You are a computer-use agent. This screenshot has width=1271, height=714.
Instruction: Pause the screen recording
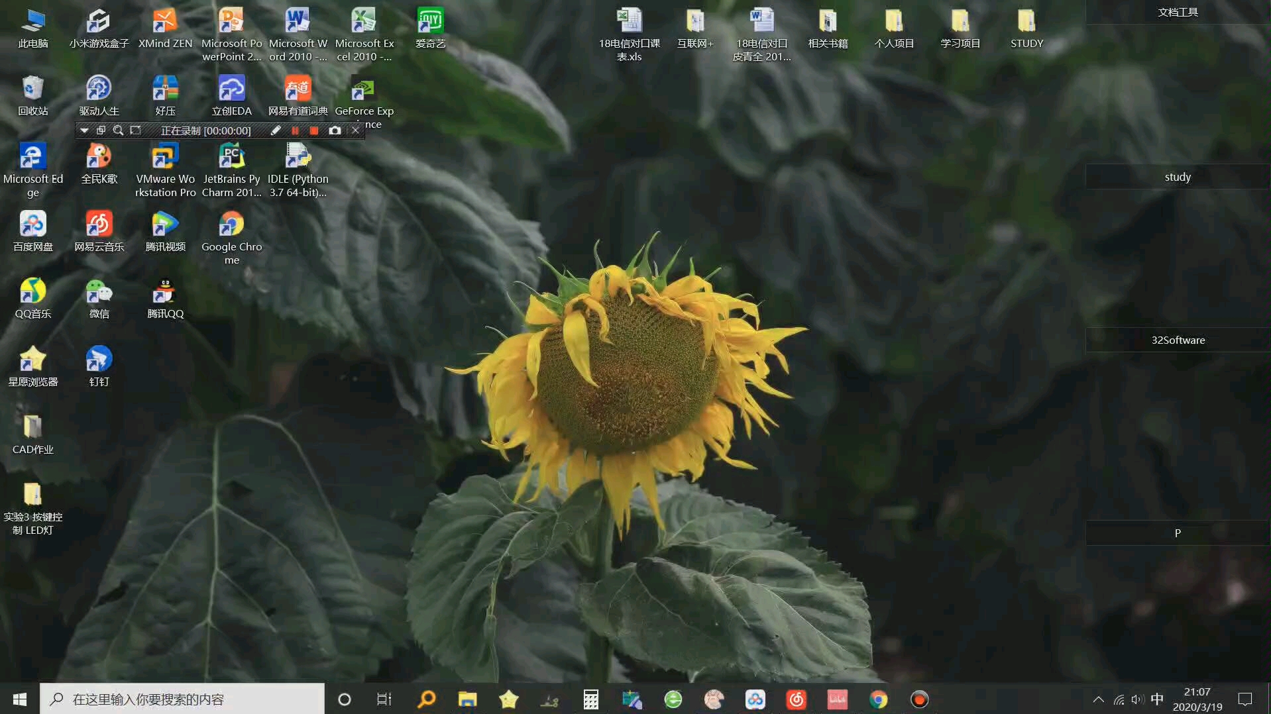tap(295, 130)
